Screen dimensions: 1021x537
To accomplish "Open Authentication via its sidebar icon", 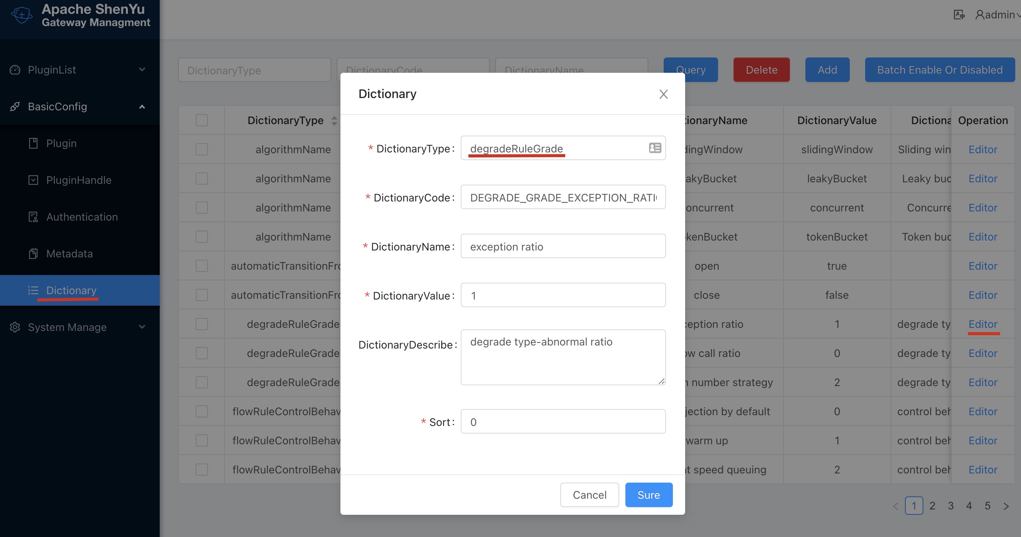I will click(x=33, y=217).
